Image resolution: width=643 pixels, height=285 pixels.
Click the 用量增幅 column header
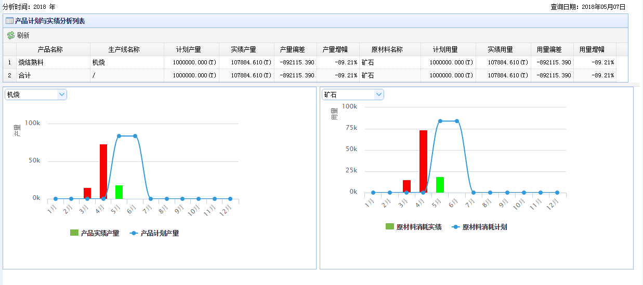[x=592, y=49]
